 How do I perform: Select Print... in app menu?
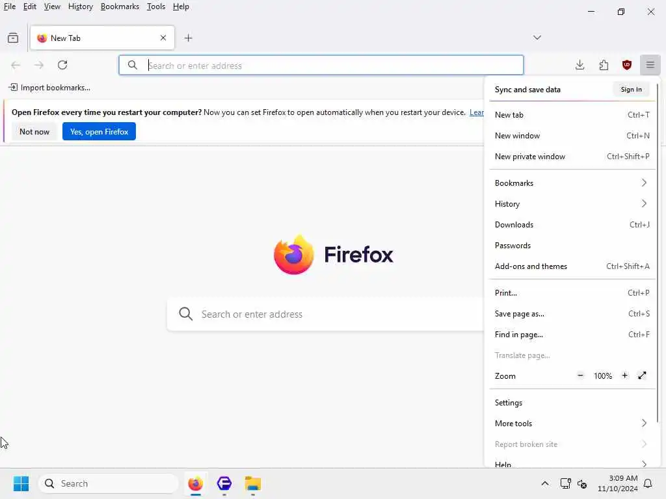click(572, 293)
